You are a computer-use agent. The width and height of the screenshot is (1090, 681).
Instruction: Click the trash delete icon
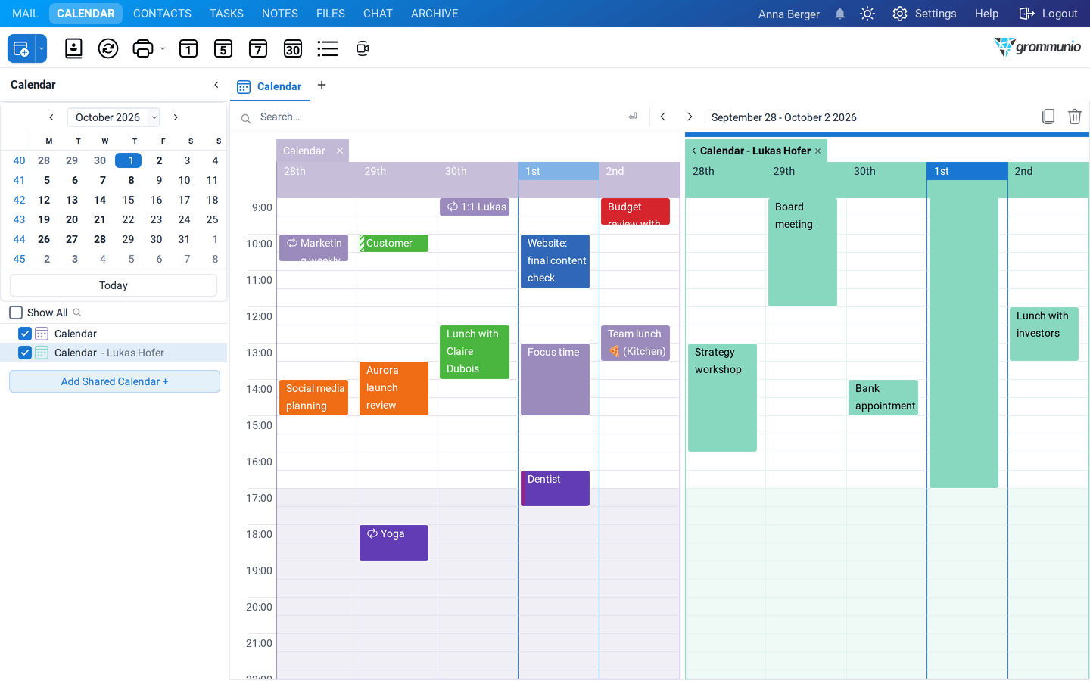coord(1075,117)
